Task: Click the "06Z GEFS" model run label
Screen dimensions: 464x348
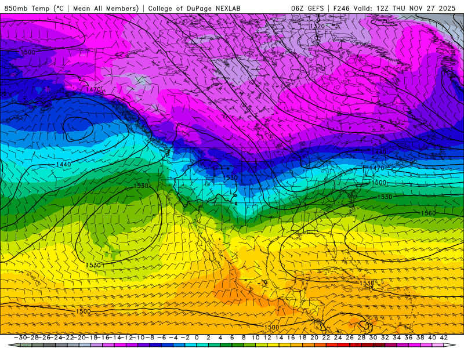Action: pyautogui.click(x=307, y=9)
